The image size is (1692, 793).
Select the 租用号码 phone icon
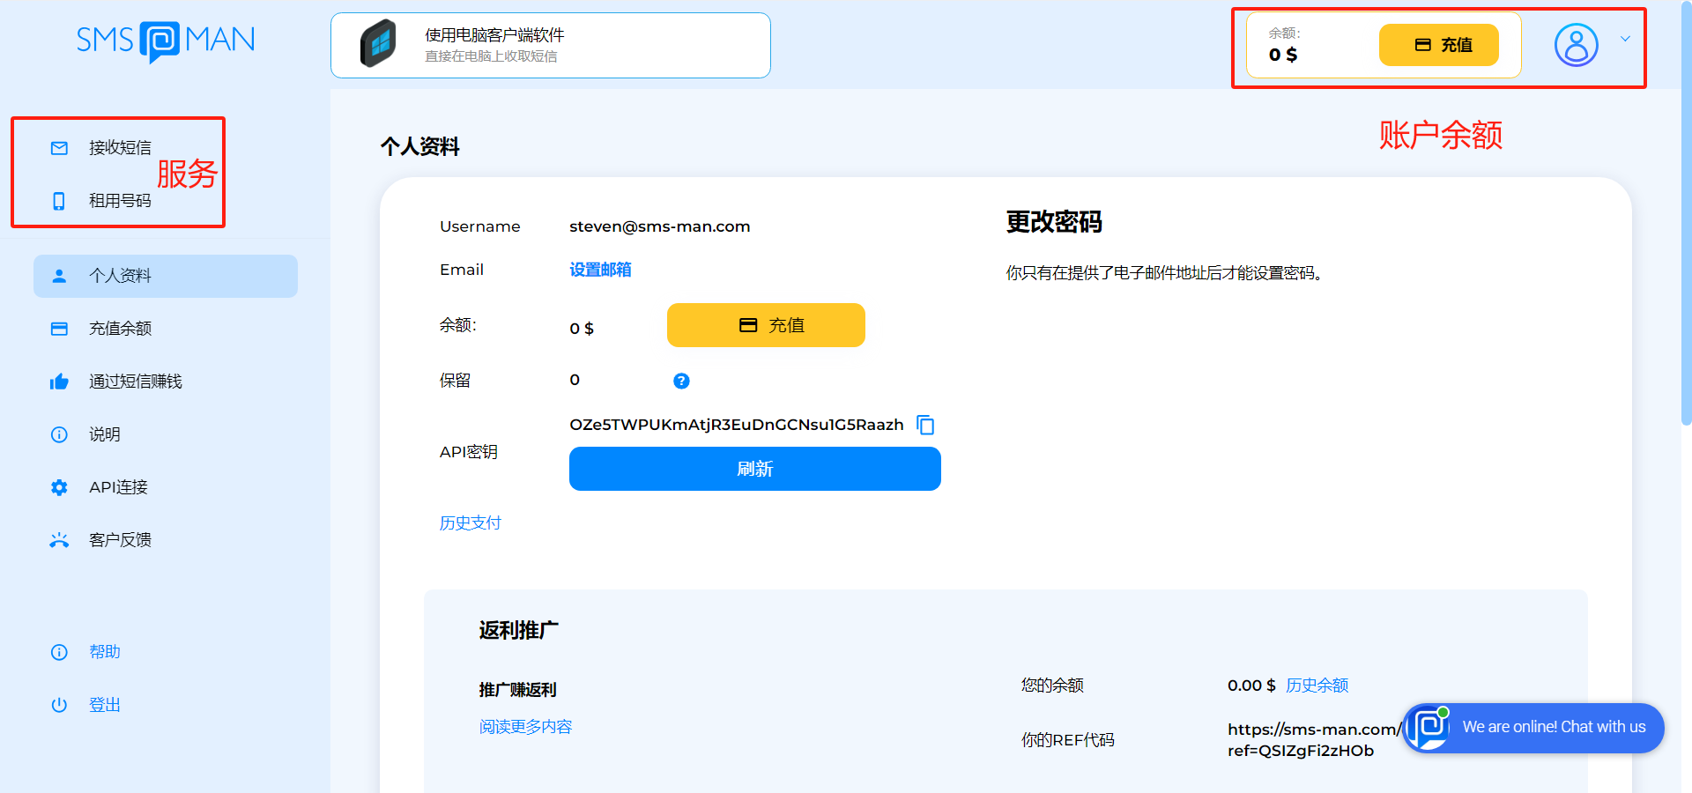point(59,201)
